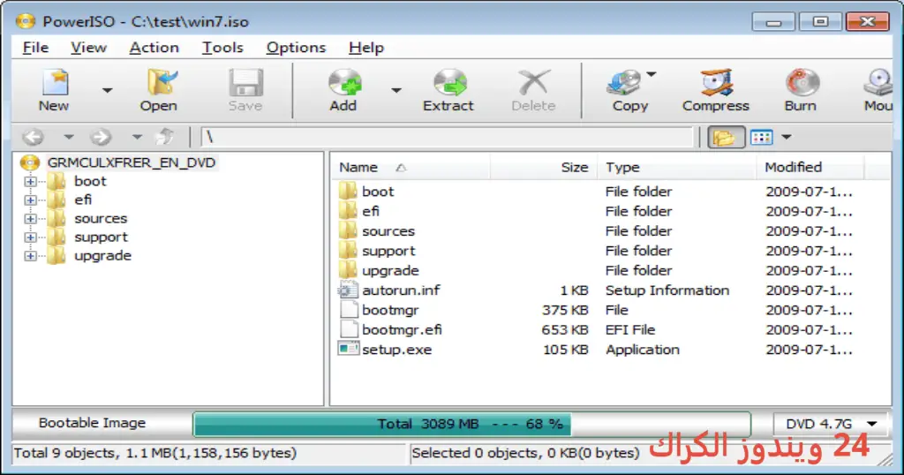Select the support folder icon in file list

click(x=348, y=250)
